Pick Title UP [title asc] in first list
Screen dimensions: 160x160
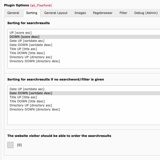(x=23, y=49)
